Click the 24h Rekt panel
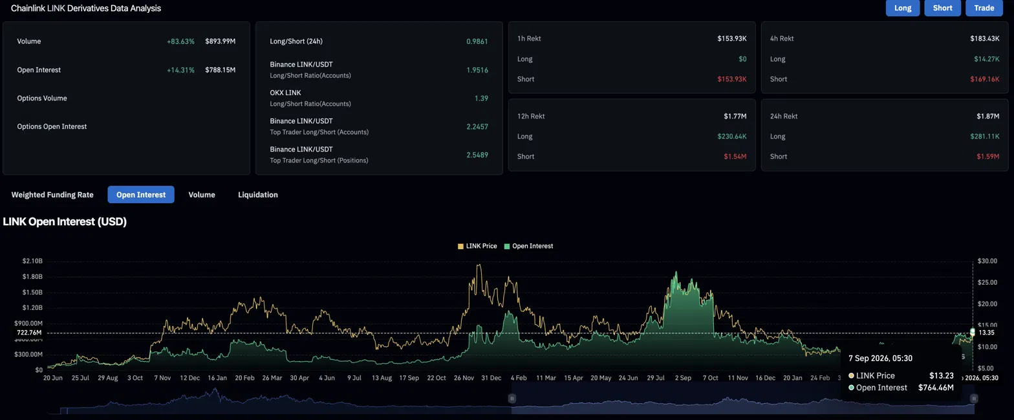Screen dimensions: 1014x420 (x=885, y=136)
